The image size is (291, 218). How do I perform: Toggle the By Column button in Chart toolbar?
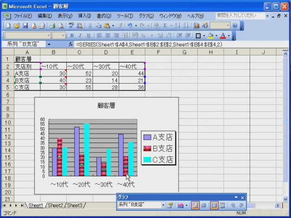click(222, 205)
